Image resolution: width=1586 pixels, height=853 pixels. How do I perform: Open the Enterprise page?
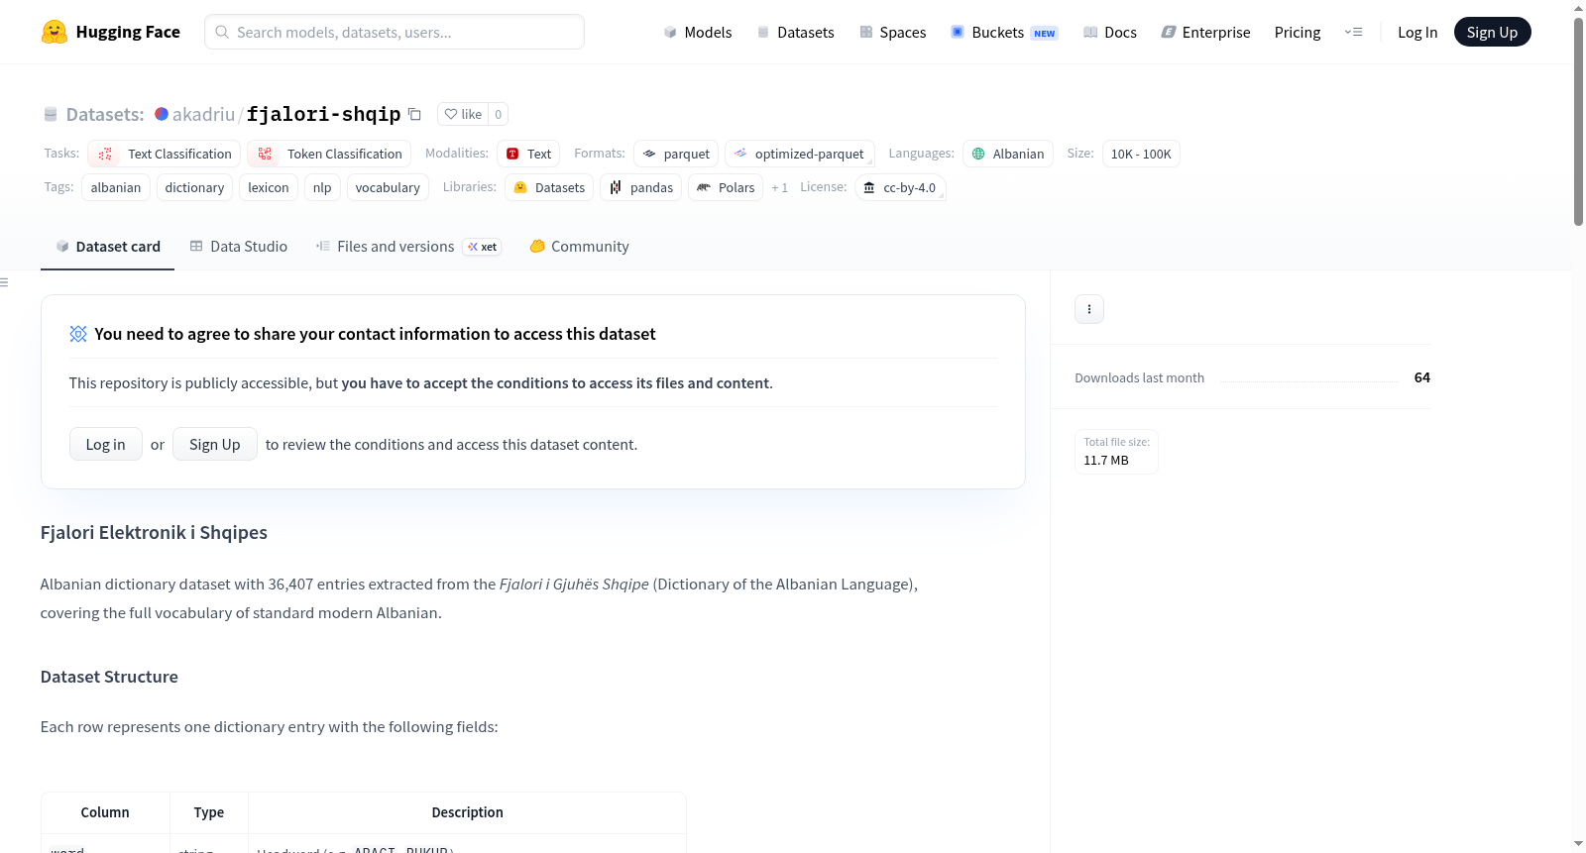(x=1205, y=32)
